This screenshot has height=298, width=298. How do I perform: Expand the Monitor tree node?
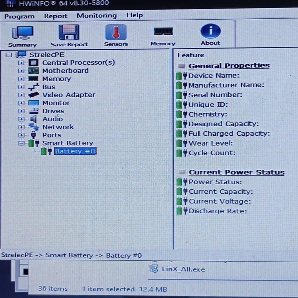[x=21, y=103]
